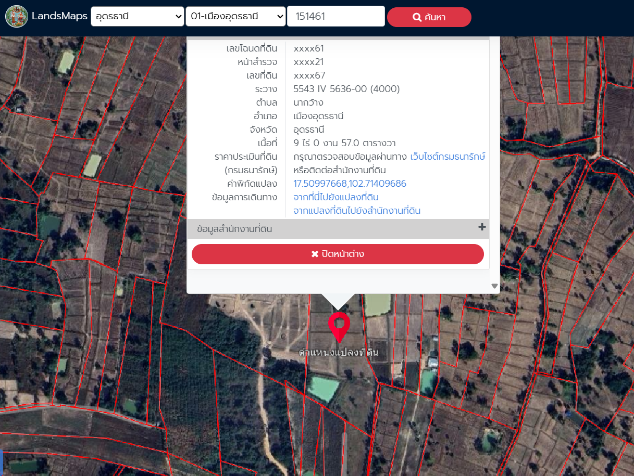Open the parcel coordinates link 17.50997668,102.71409686
The width and height of the screenshot is (634, 476).
pos(350,184)
